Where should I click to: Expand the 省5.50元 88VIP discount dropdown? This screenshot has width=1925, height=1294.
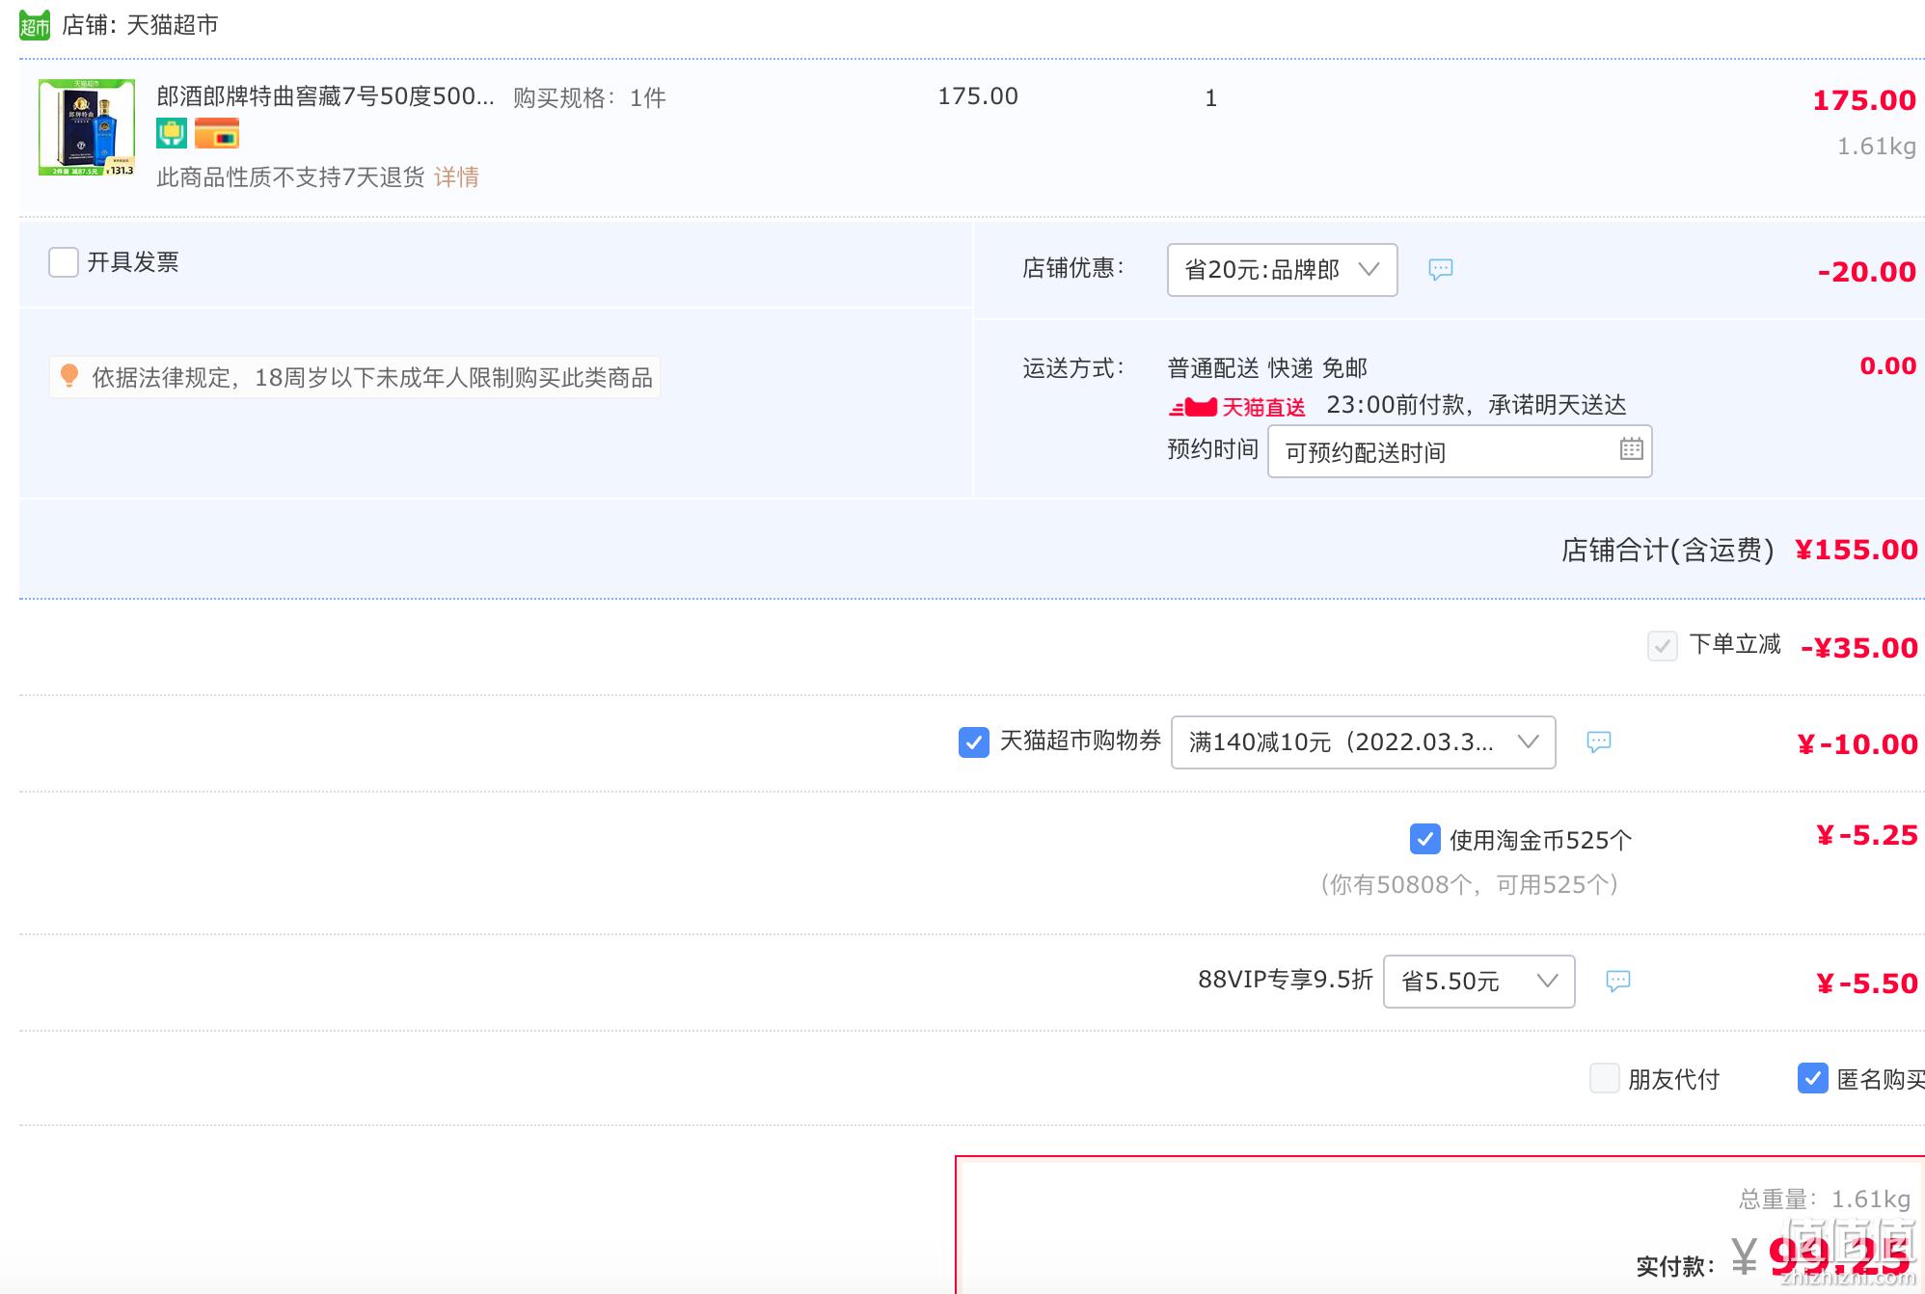pos(1478,982)
